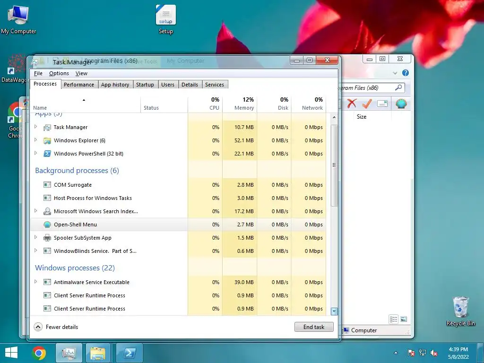Screen dimensions: 484x363
Task: Click the Task Manager row icon
Action: (47, 127)
